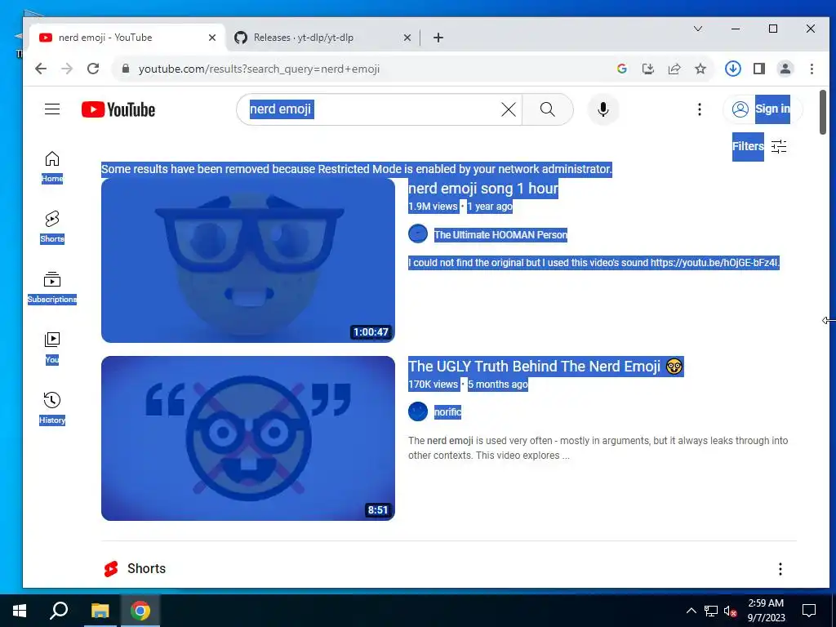The height and width of the screenshot is (627, 836).
Task: Click the Shorts shelf heading
Action: click(x=147, y=569)
